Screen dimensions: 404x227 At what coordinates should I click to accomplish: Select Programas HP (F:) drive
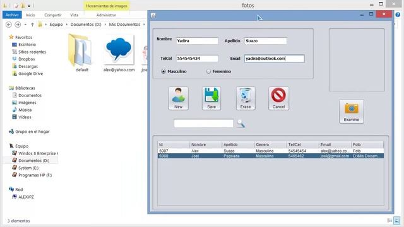tap(32, 175)
